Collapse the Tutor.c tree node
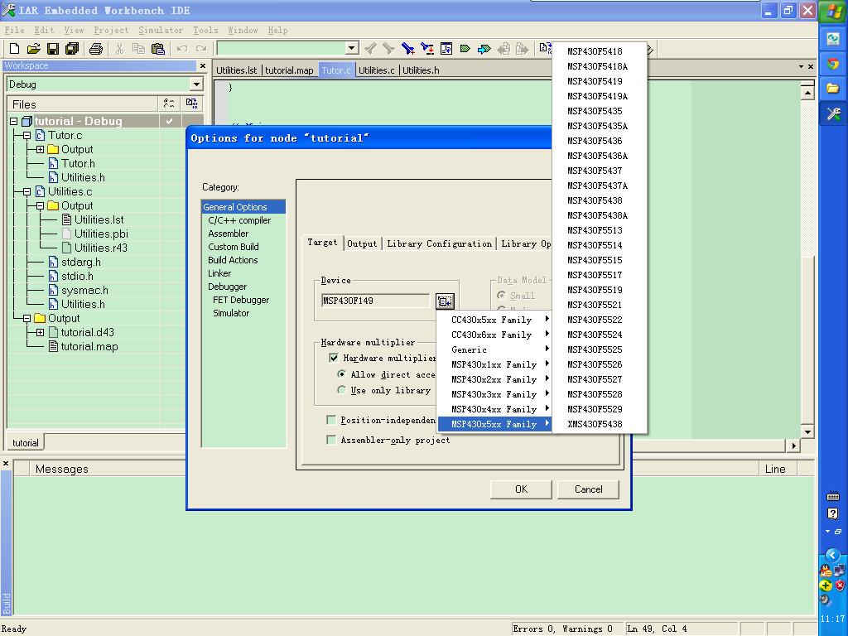Image resolution: width=848 pixels, height=636 pixels. coord(26,135)
